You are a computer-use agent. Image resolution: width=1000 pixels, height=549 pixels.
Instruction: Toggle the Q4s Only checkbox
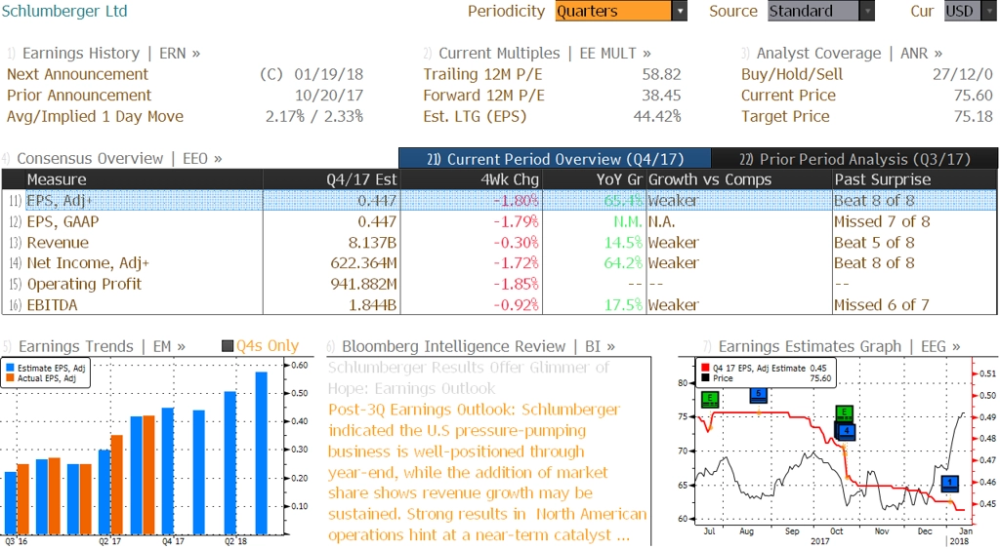pos(227,346)
